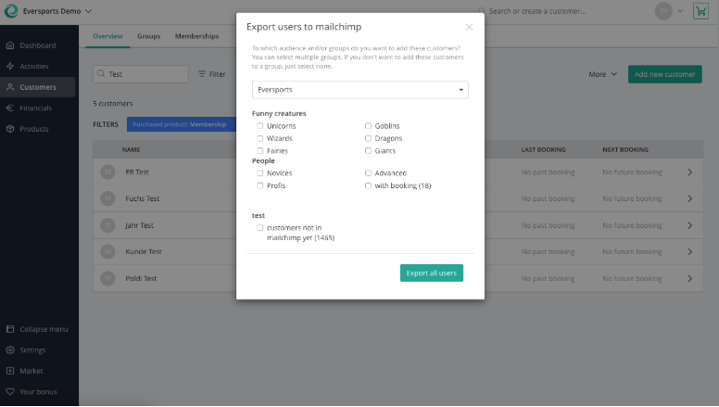Click the Market icon in sidebar
Screen dimensions: 719x407
(10, 371)
